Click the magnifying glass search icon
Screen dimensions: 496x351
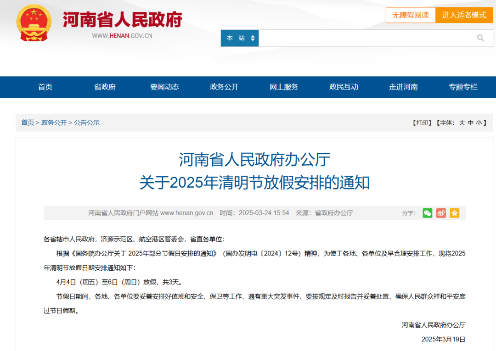[x=480, y=38]
